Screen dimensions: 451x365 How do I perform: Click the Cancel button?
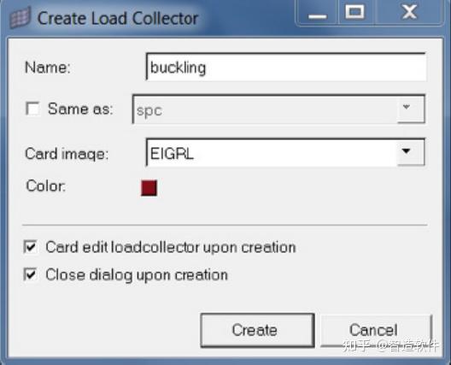(376, 330)
